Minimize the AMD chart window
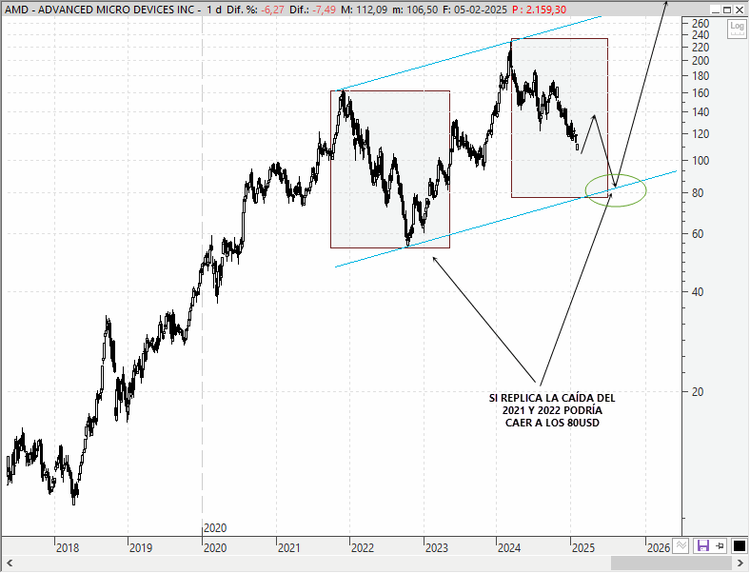Screen dimensions: 750x573 click(716, 10)
